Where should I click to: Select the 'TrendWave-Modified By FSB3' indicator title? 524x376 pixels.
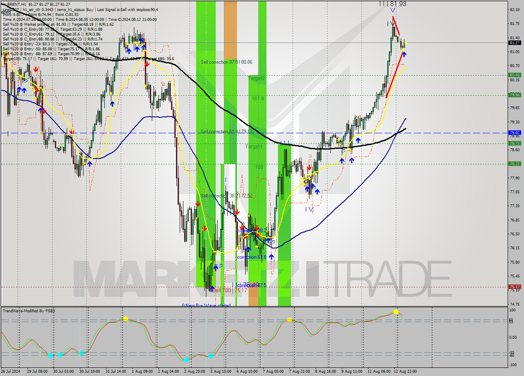point(29,311)
